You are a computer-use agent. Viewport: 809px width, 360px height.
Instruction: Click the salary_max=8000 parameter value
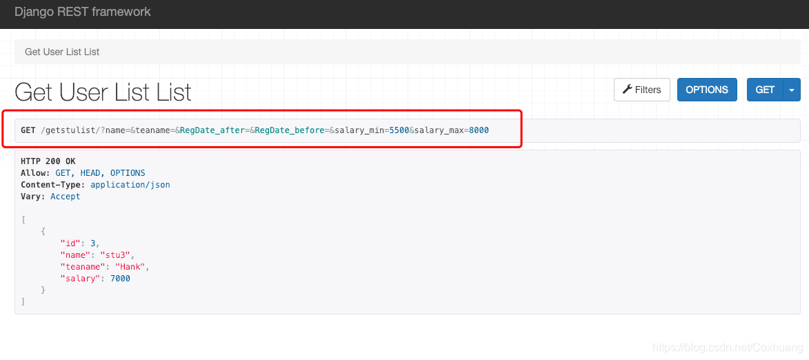[x=479, y=130]
